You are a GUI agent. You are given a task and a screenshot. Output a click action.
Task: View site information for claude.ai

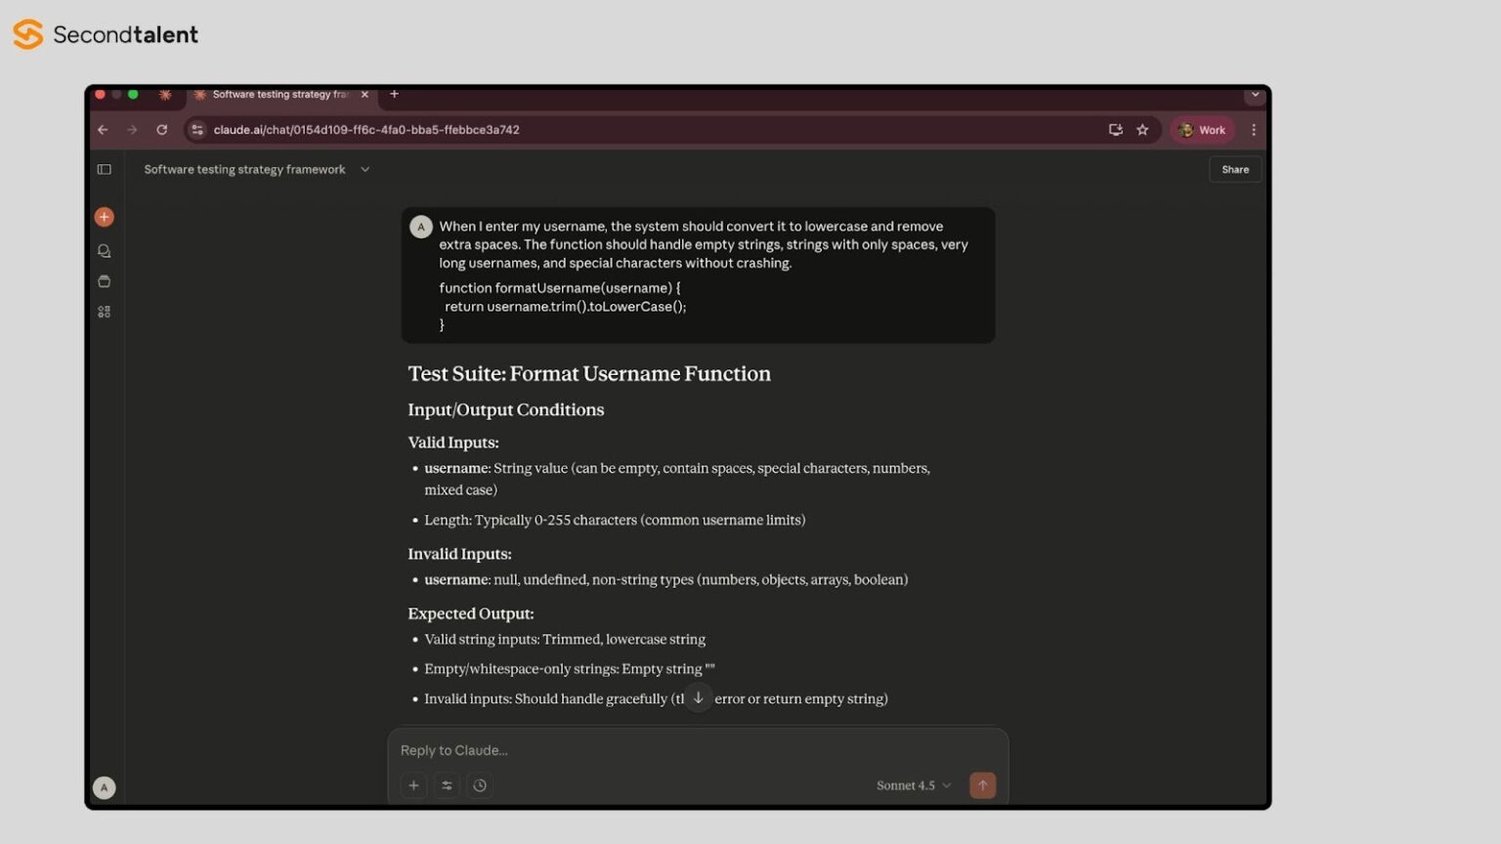[x=197, y=130]
